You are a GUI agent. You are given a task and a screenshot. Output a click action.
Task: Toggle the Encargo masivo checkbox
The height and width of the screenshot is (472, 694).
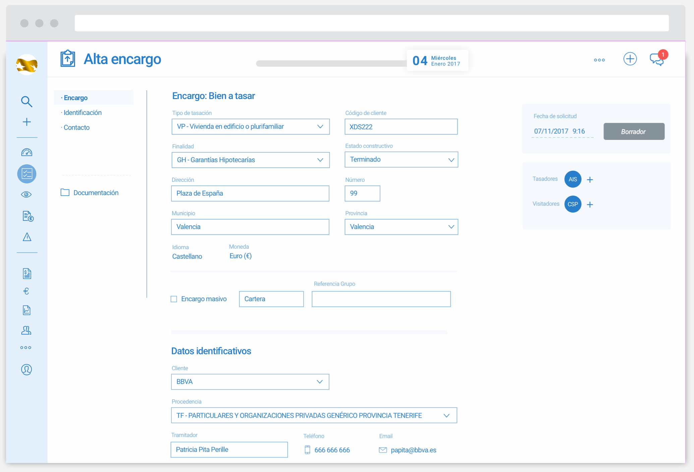point(174,299)
